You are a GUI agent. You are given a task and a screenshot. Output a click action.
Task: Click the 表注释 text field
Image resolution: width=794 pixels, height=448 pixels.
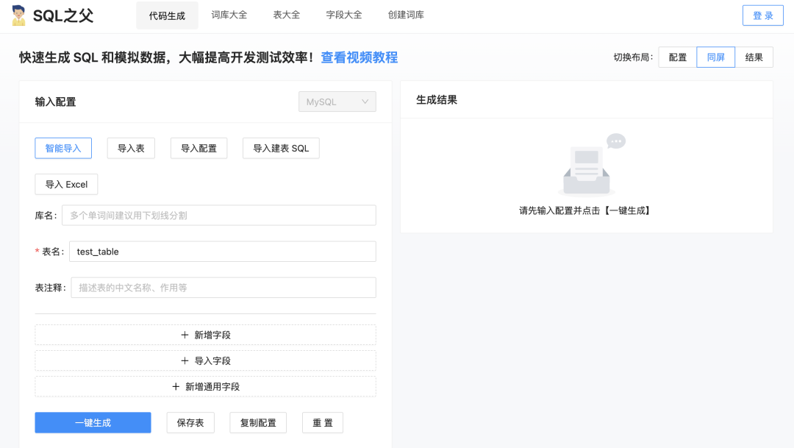tap(223, 288)
